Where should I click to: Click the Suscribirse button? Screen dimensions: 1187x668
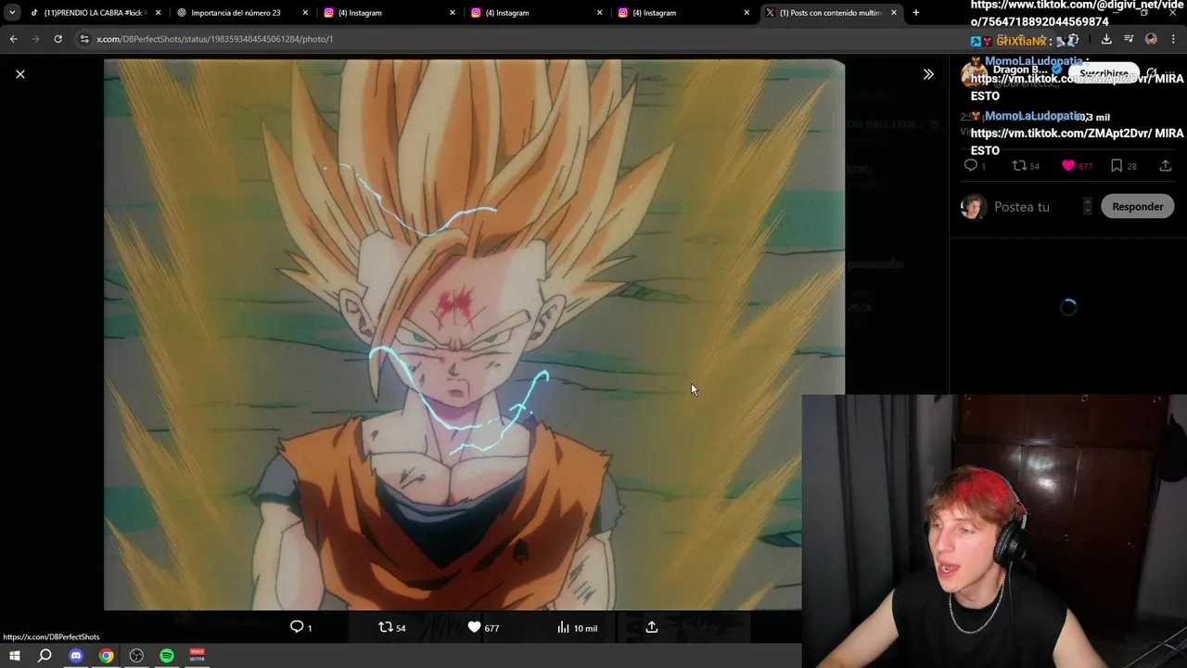coord(1104,73)
